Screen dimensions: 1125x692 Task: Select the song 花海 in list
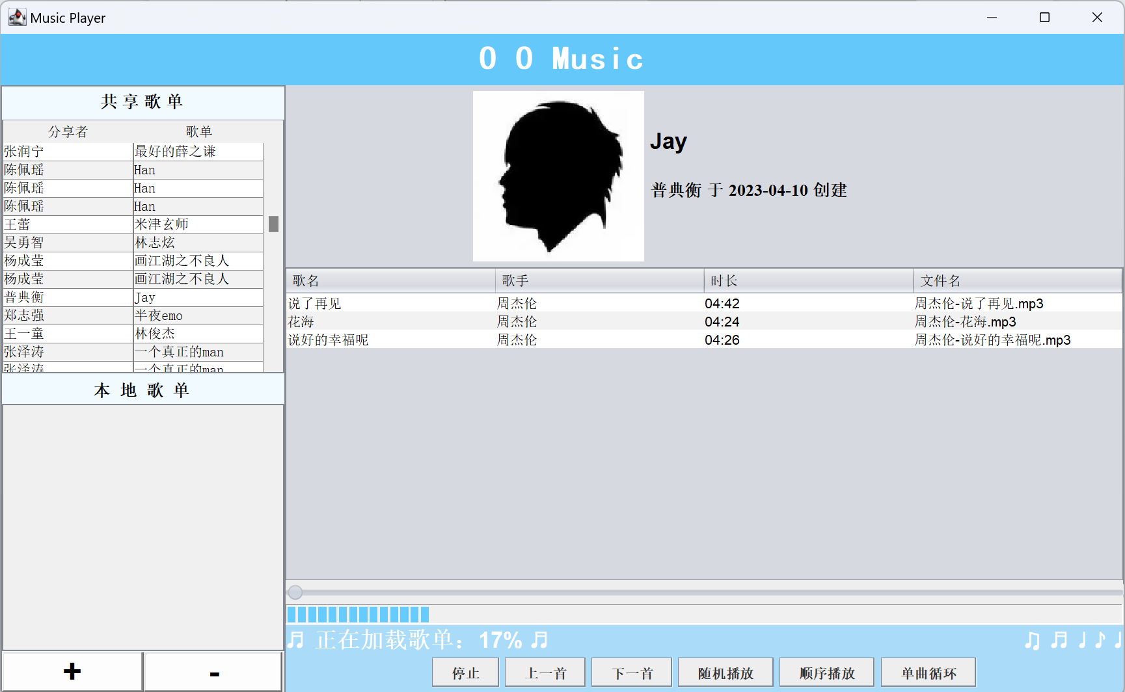point(301,322)
